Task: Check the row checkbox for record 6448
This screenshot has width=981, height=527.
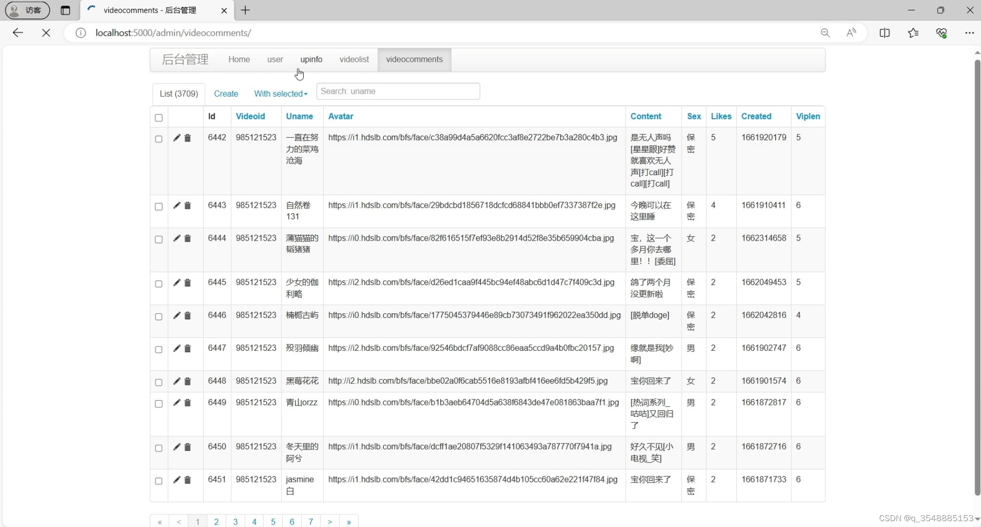Action: [158, 383]
